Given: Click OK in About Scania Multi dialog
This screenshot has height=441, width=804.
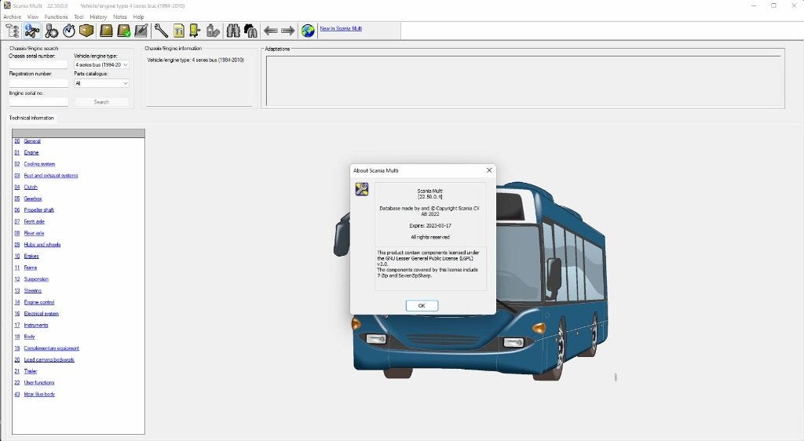Looking at the screenshot, I should [x=422, y=306].
